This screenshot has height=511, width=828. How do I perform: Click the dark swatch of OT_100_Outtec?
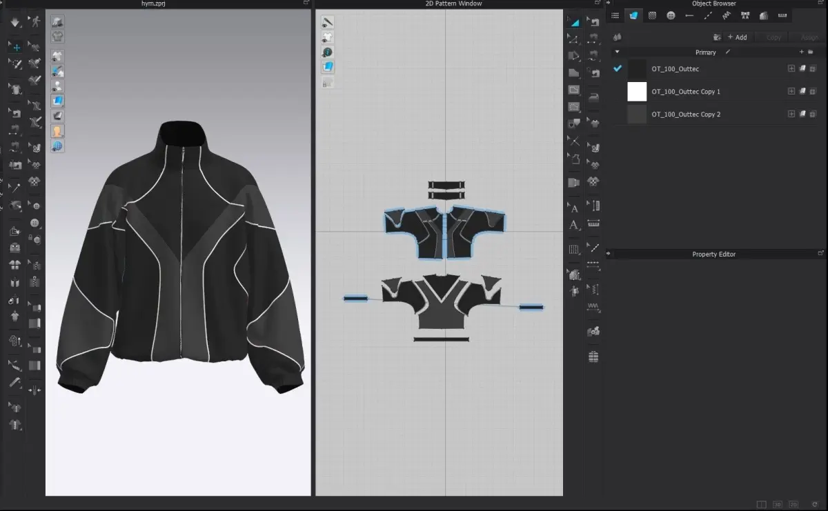pyautogui.click(x=637, y=69)
